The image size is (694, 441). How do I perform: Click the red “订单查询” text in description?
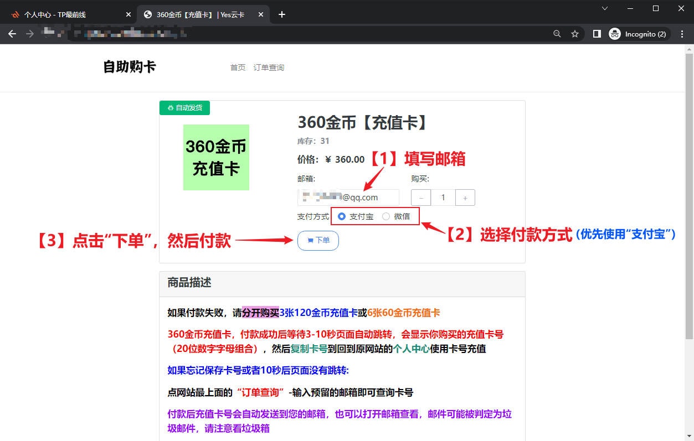click(260, 393)
